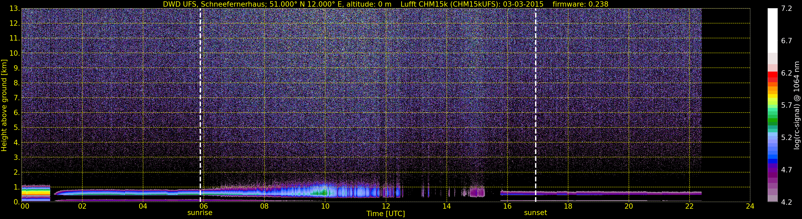Screen dimensions: 802x219
Task: Click colorbar tick value 4.7
Action: pyautogui.click(x=787, y=170)
